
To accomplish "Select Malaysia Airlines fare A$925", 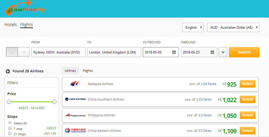I will coord(247,84).
